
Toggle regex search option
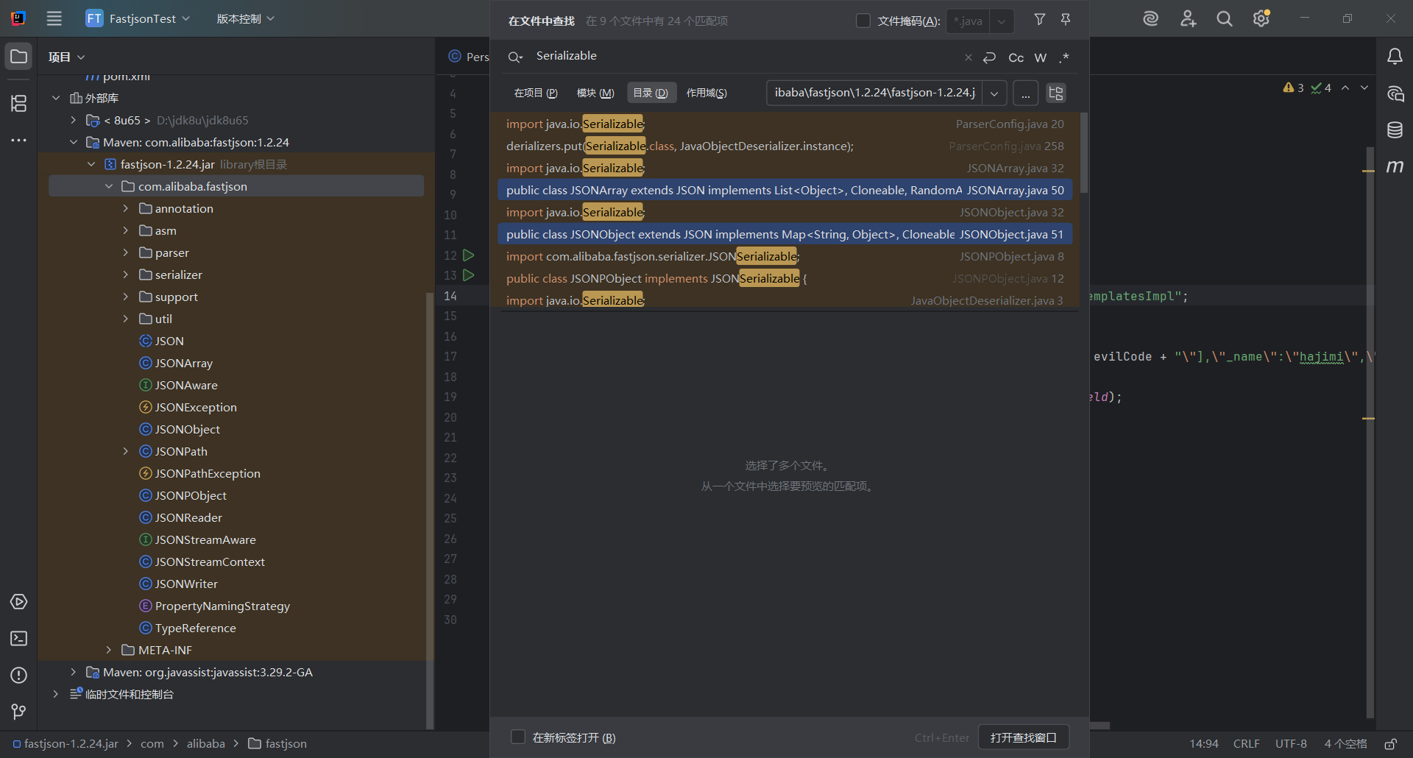1064,57
